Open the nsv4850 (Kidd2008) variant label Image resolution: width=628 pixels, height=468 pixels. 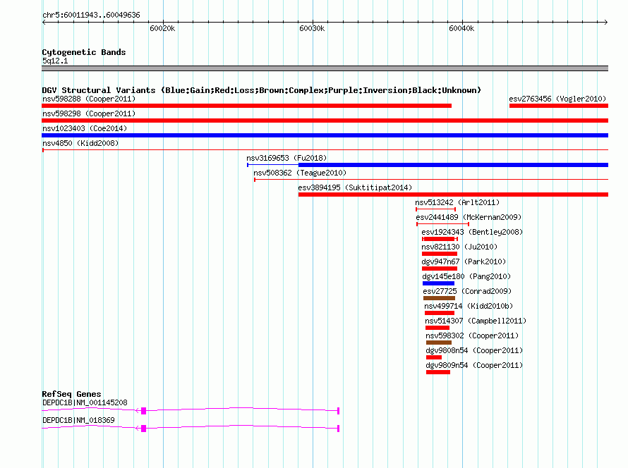click(80, 143)
